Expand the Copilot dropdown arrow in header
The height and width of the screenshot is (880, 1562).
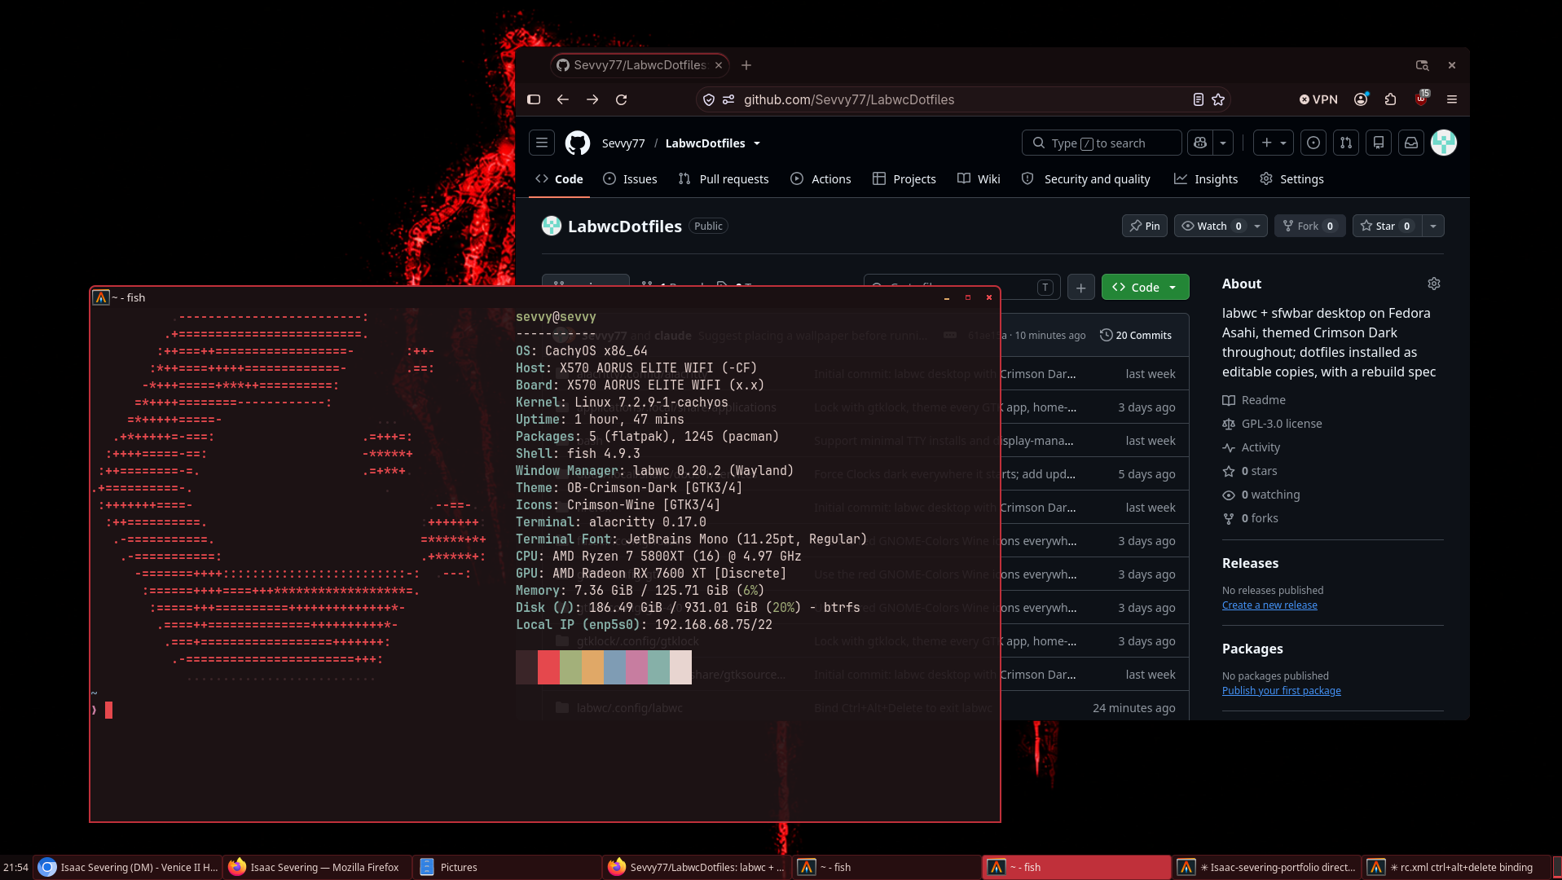tap(1223, 143)
